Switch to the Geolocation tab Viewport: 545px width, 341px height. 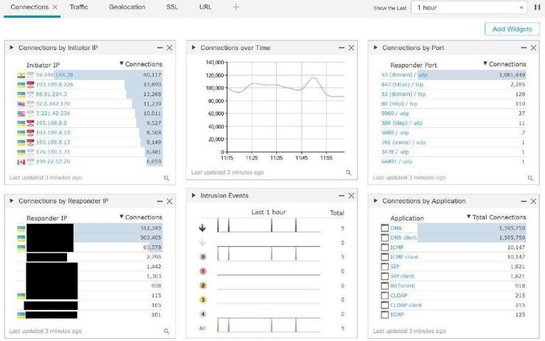(127, 7)
